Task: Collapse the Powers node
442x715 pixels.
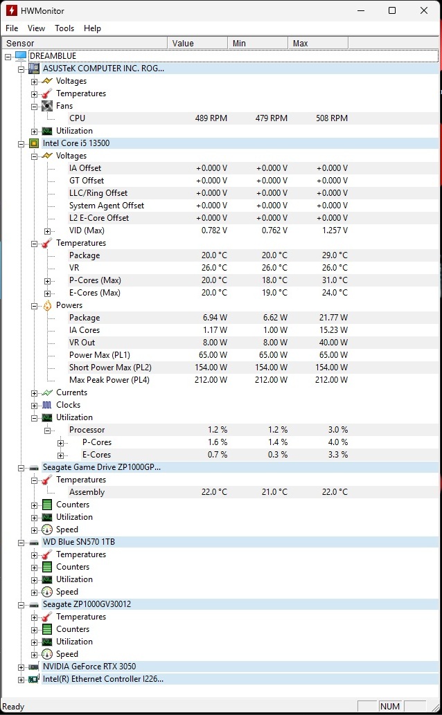Action: coord(34,306)
